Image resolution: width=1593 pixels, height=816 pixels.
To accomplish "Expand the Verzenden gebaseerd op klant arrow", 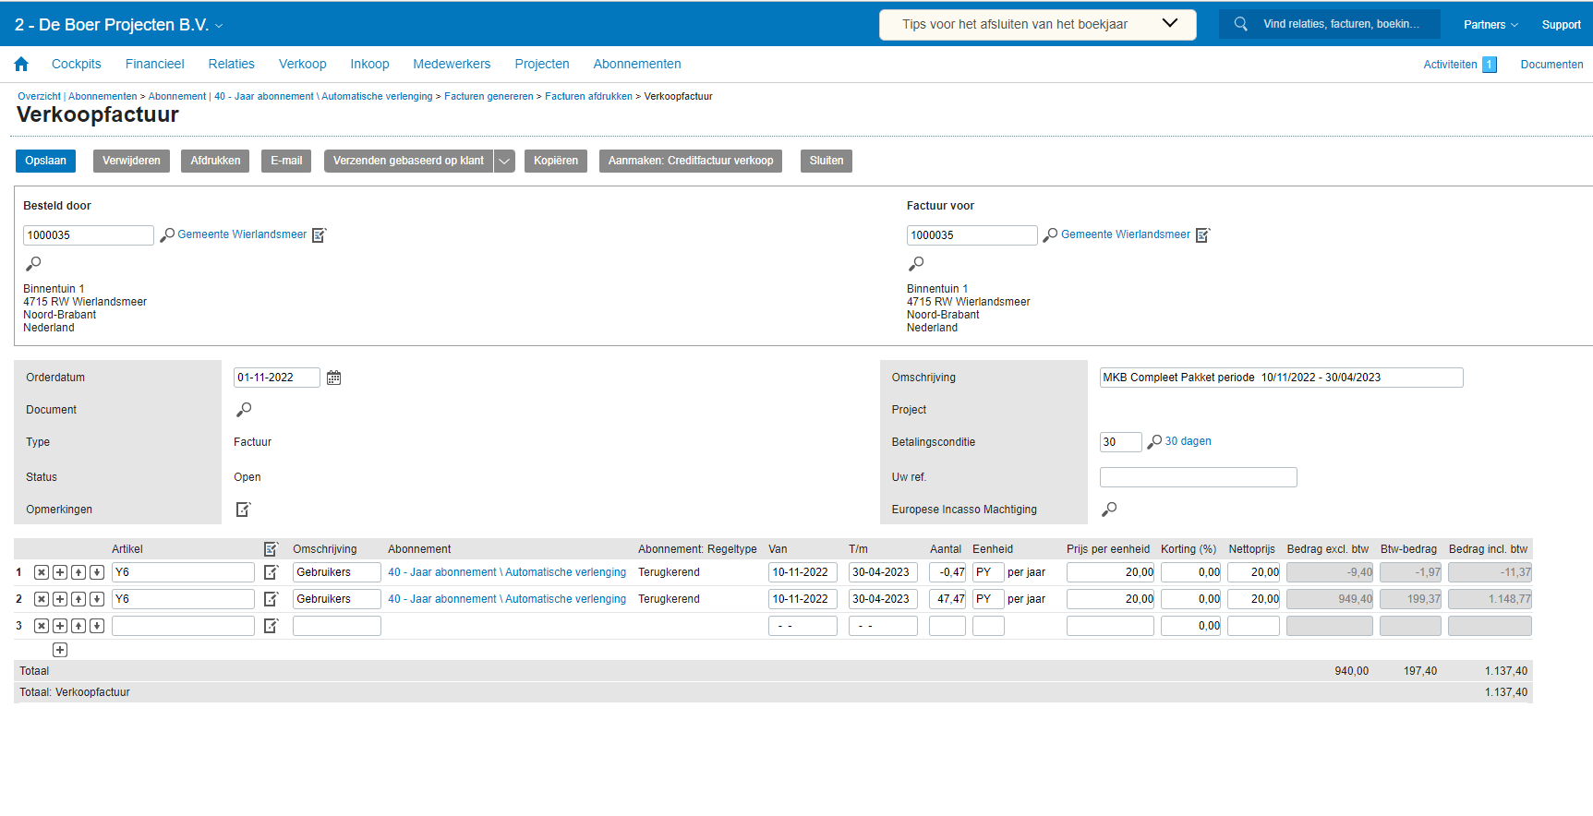I will point(504,162).
